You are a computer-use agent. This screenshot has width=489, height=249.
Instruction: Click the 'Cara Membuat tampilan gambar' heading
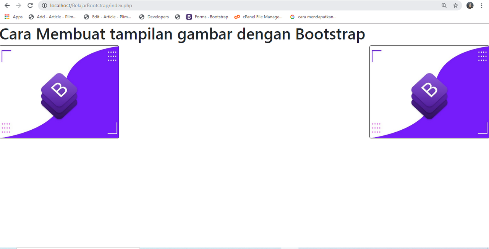pyautogui.click(x=183, y=34)
